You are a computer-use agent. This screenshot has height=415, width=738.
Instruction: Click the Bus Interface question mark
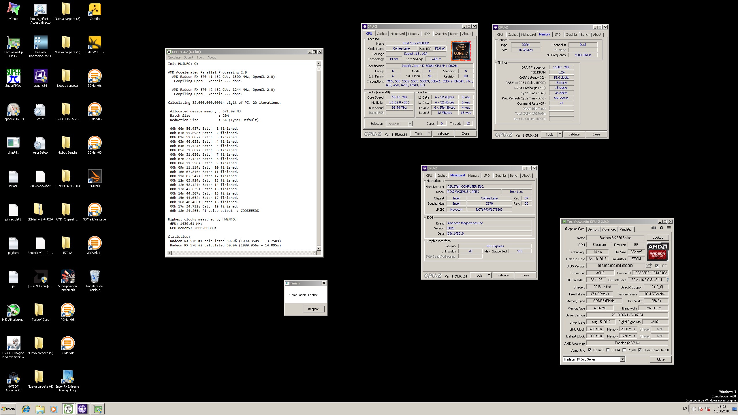667,280
